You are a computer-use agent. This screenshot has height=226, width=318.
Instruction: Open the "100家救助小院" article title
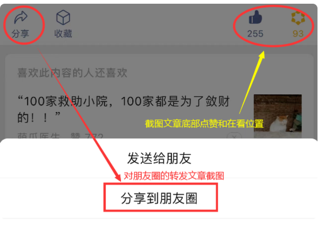point(124,109)
